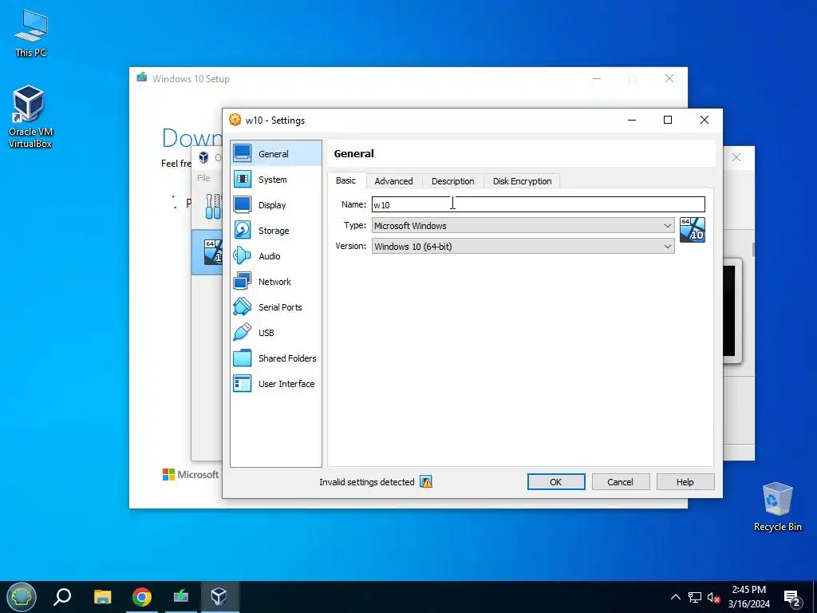Minimize the Windows 10 Setup window
The height and width of the screenshot is (613, 817).
coord(597,79)
